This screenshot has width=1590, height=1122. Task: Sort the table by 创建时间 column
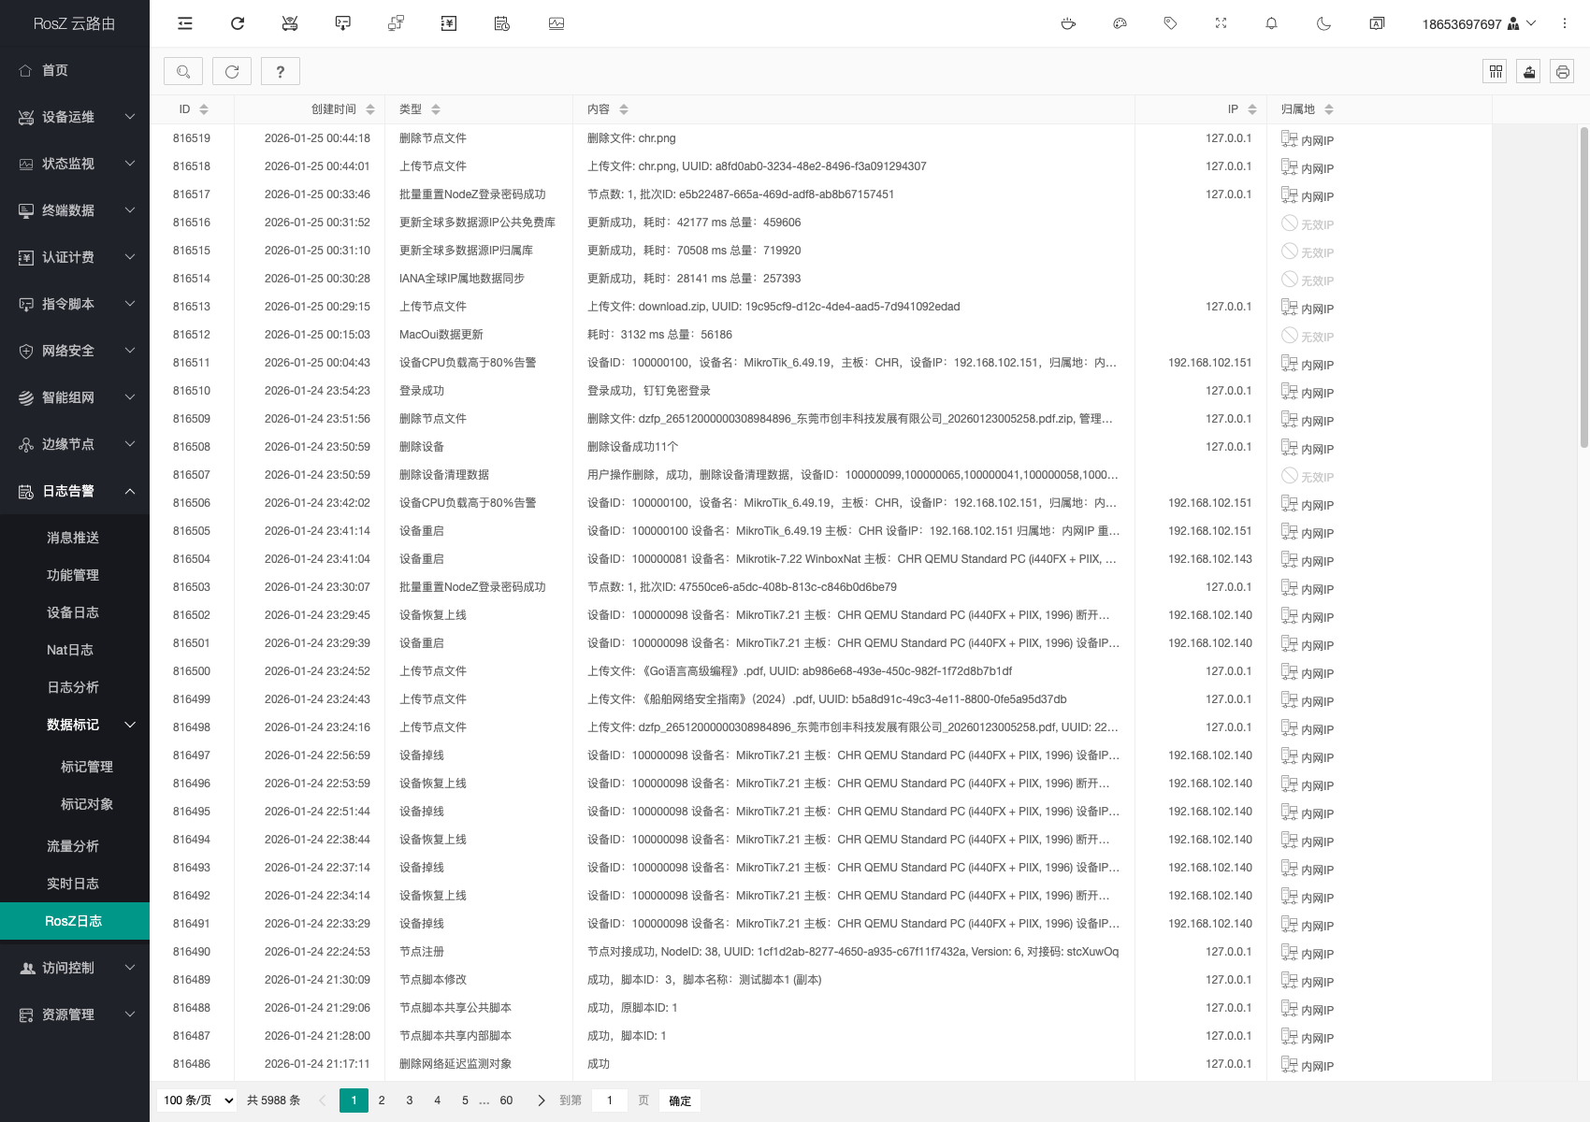[x=369, y=109]
